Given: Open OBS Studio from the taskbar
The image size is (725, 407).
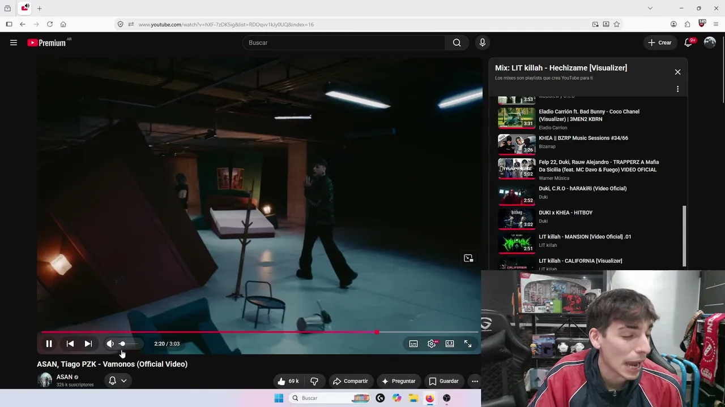Looking at the screenshot, I should [446, 398].
